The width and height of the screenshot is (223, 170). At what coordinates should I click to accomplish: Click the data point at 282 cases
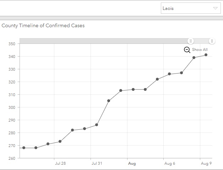click(72, 130)
